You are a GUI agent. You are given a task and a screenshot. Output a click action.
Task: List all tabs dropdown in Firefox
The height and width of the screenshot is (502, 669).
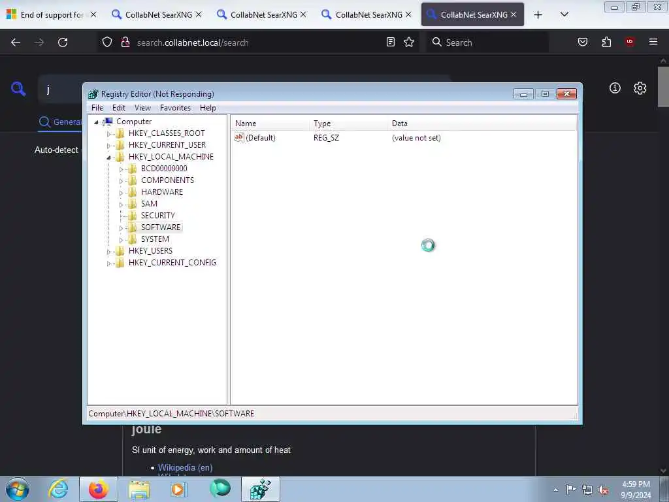point(564,14)
